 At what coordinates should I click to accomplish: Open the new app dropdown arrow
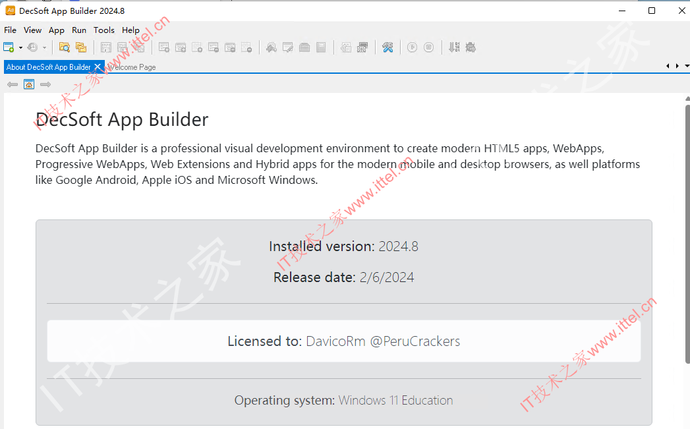pyautogui.click(x=20, y=47)
